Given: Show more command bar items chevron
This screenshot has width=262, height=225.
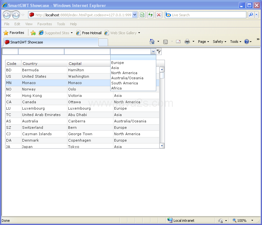Looking at the screenshot, I should pyautogui.click(x=258, y=39).
